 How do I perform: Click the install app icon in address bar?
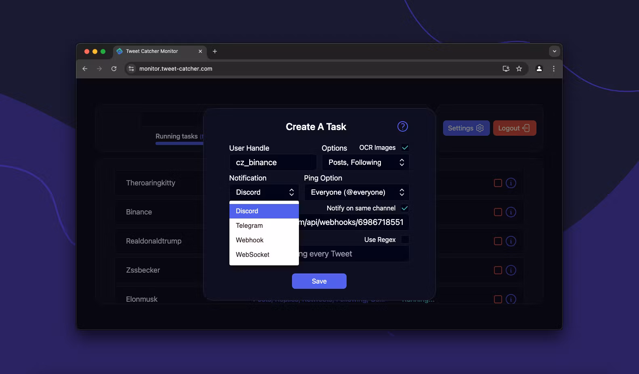[x=506, y=69]
